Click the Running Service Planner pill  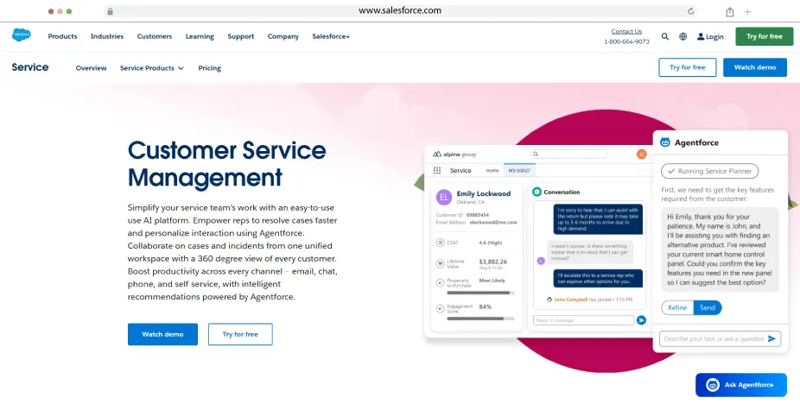point(709,171)
